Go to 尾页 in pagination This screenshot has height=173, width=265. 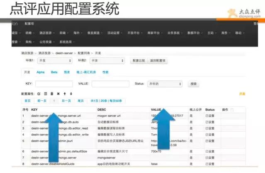pos(80,101)
